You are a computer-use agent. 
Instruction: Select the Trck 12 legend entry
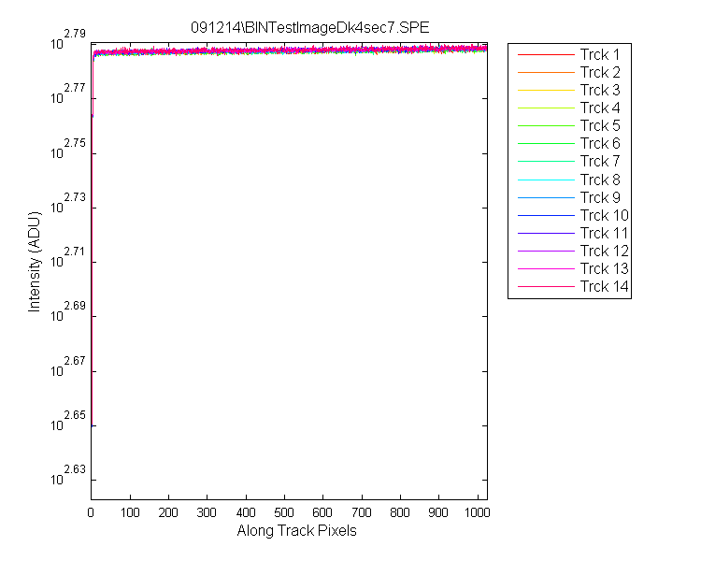point(573,251)
